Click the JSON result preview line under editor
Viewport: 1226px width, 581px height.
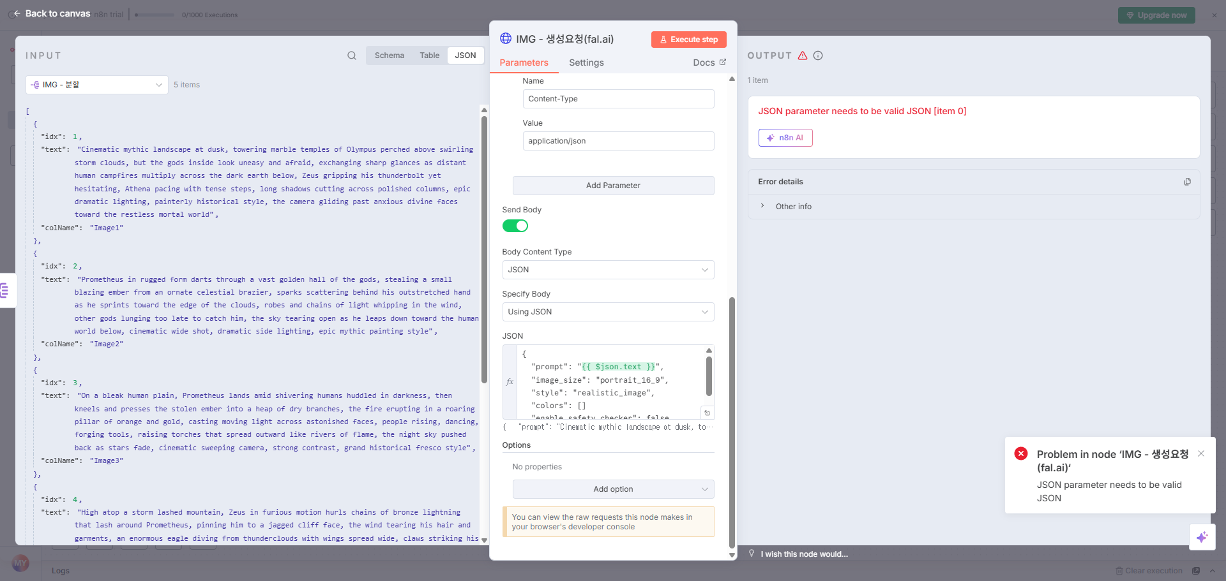tap(608, 427)
